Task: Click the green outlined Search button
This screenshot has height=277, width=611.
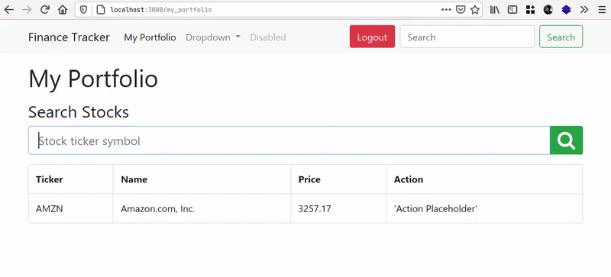Action: click(x=561, y=37)
